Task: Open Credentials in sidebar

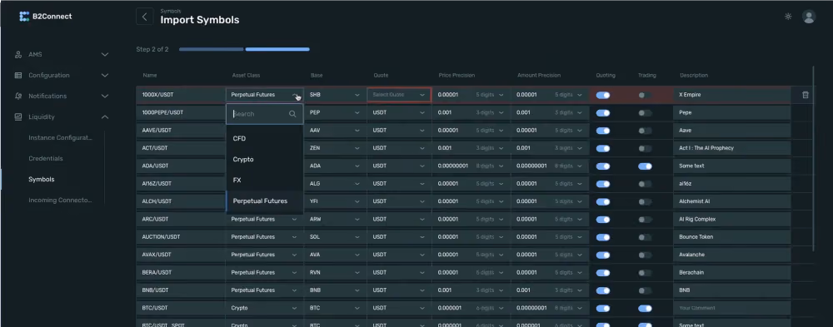Action: pos(46,158)
